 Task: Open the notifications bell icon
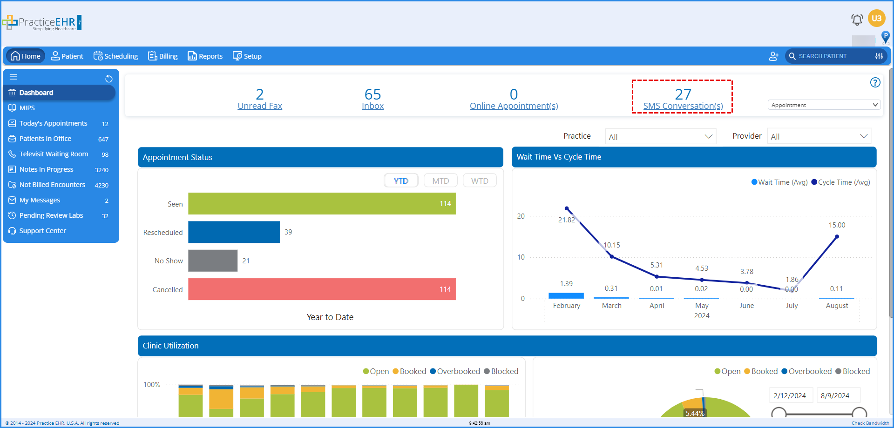tap(857, 20)
